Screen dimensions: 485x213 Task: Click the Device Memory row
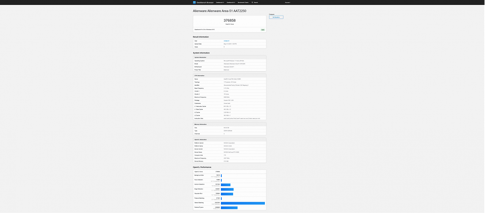point(230,161)
